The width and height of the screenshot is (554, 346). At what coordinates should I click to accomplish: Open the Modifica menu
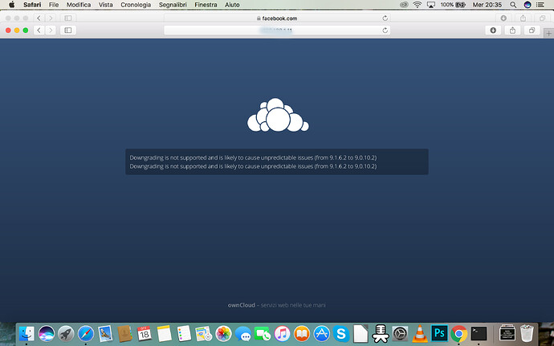[79, 5]
